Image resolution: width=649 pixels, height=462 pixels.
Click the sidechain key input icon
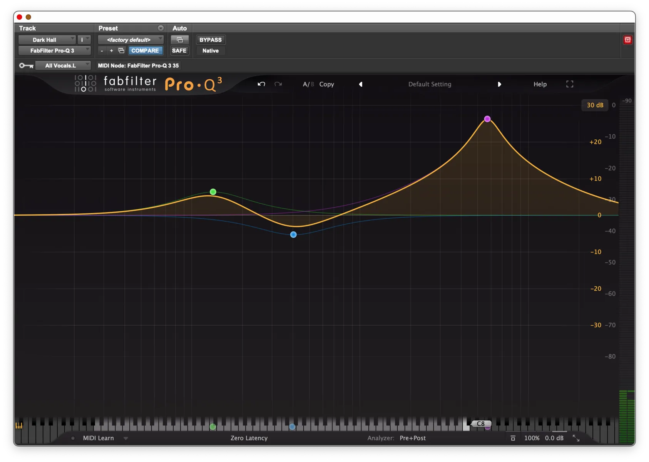26,65
